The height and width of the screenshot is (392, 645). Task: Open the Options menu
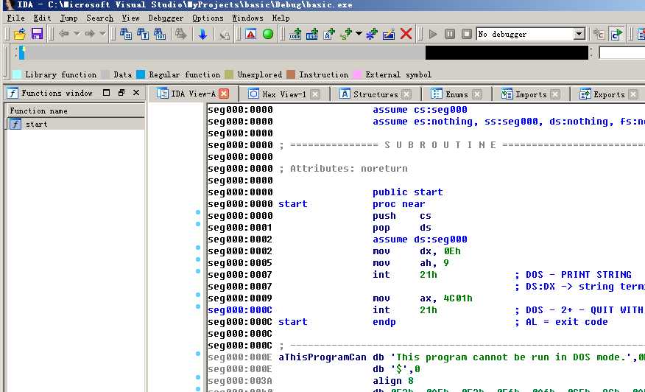[x=208, y=18]
